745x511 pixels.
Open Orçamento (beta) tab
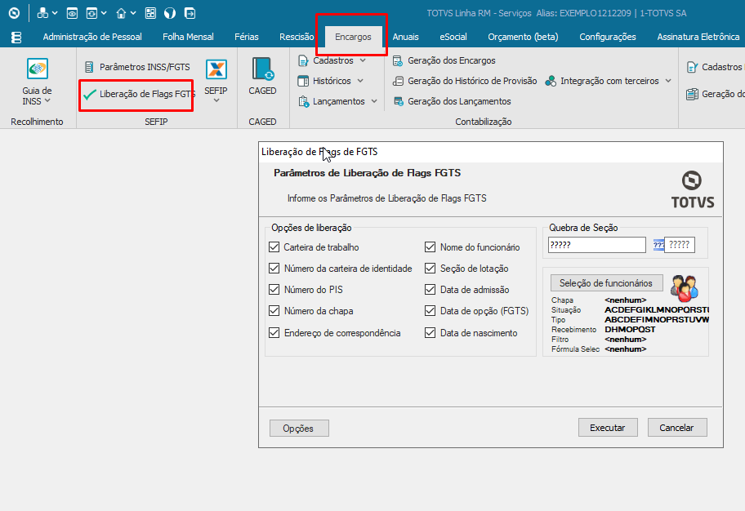coord(523,37)
